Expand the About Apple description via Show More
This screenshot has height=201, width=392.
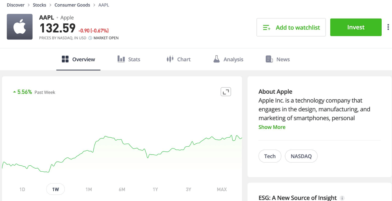click(272, 127)
